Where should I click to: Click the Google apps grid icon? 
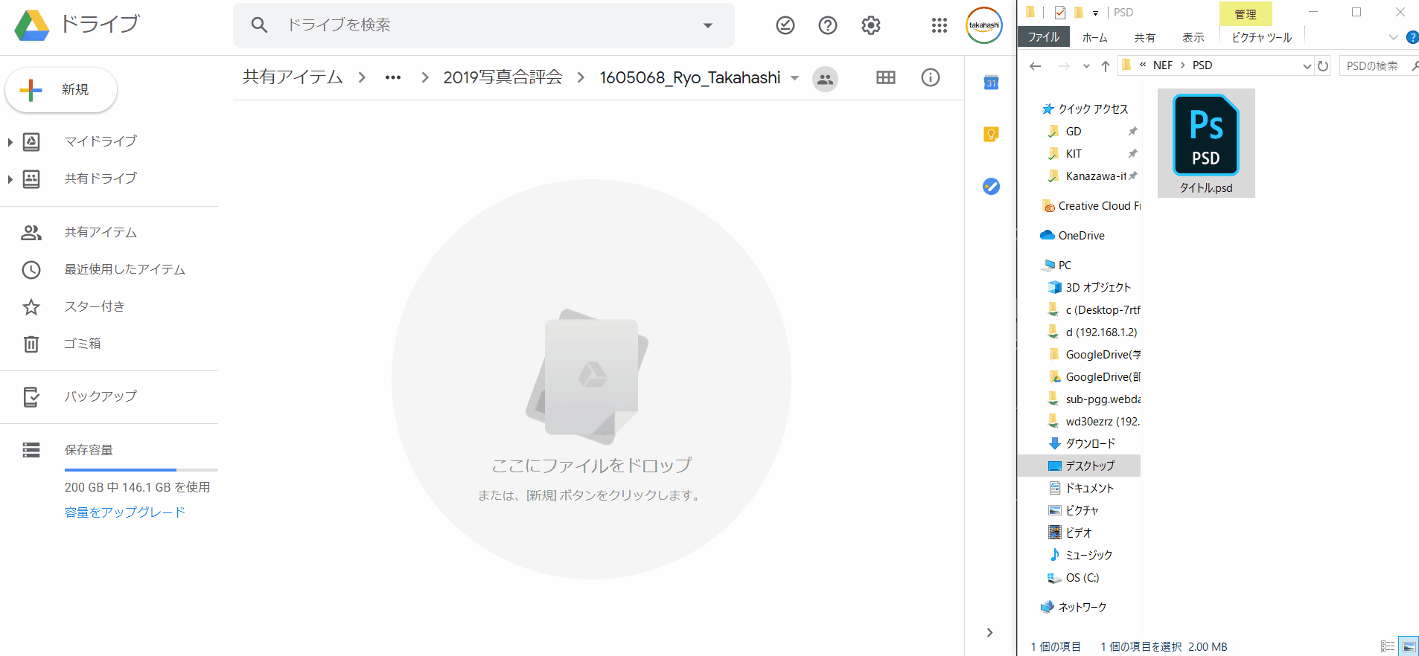click(939, 25)
